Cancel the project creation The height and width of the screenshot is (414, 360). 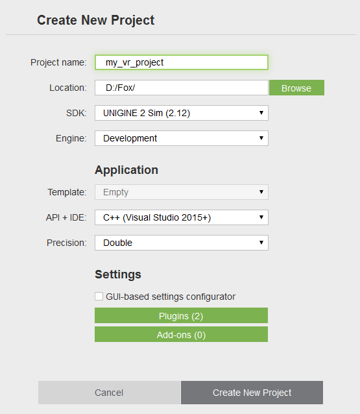(109, 393)
